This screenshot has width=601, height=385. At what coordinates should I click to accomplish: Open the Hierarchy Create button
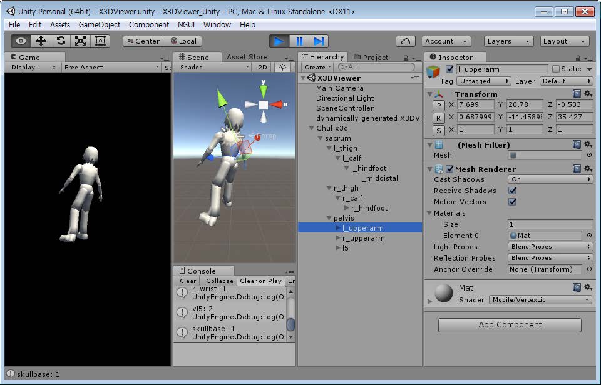pyautogui.click(x=317, y=67)
